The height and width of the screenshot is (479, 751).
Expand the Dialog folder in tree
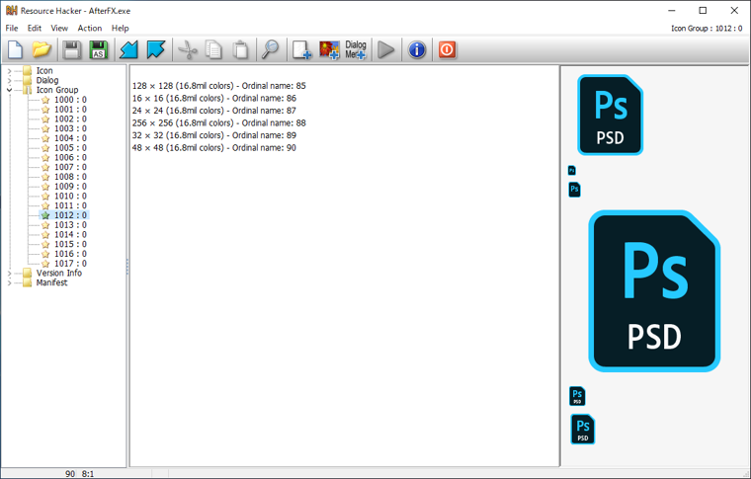(x=9, y=80)
